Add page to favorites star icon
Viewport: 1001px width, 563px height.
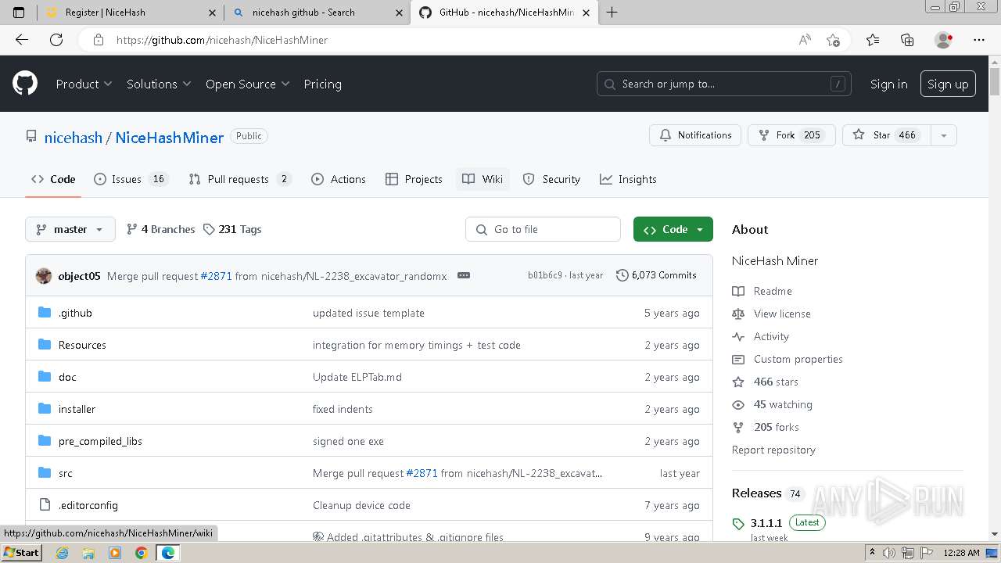click(x=833, y=40)
